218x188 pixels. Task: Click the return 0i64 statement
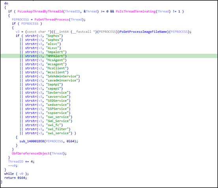point(15,178)
